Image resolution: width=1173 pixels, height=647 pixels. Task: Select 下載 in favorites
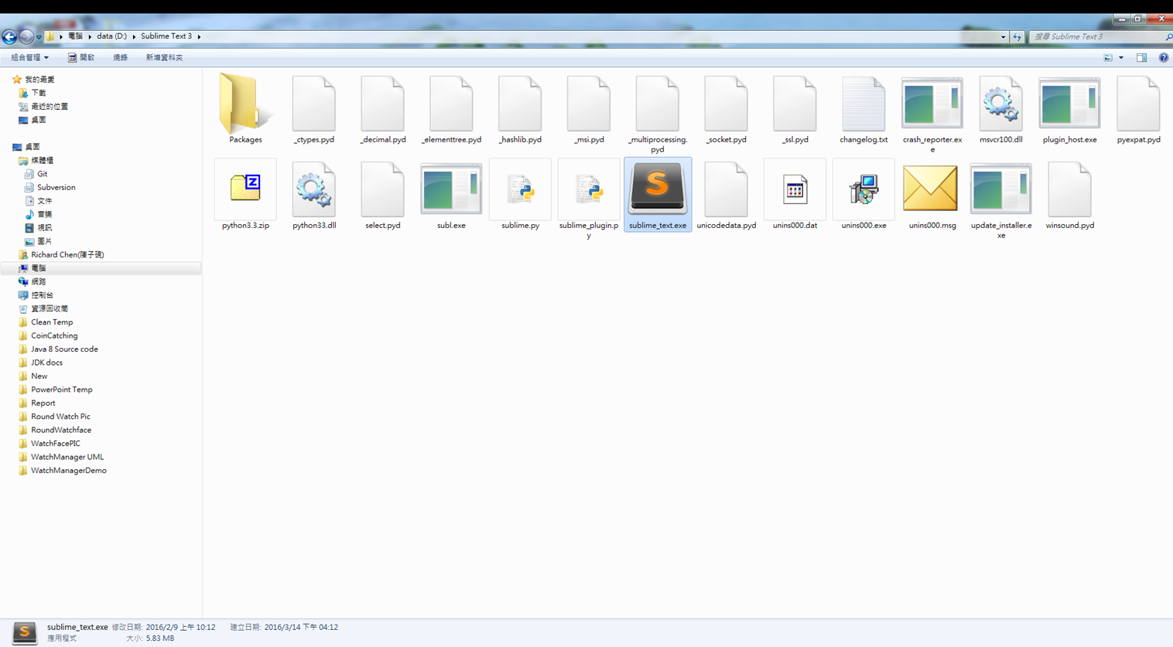[38, 93]
